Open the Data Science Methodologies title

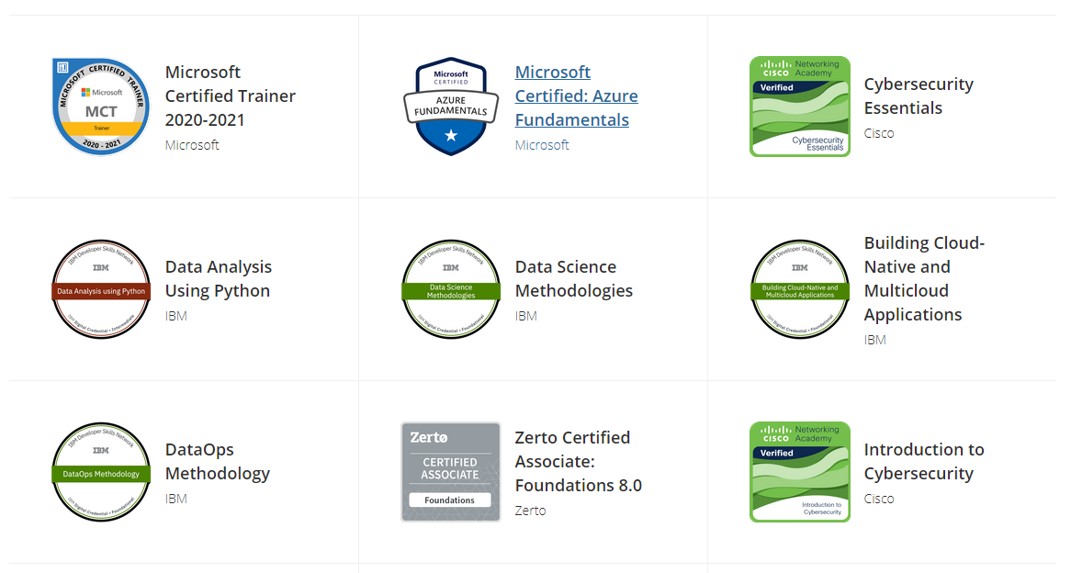pyautogui.click(x=574, y=278)
